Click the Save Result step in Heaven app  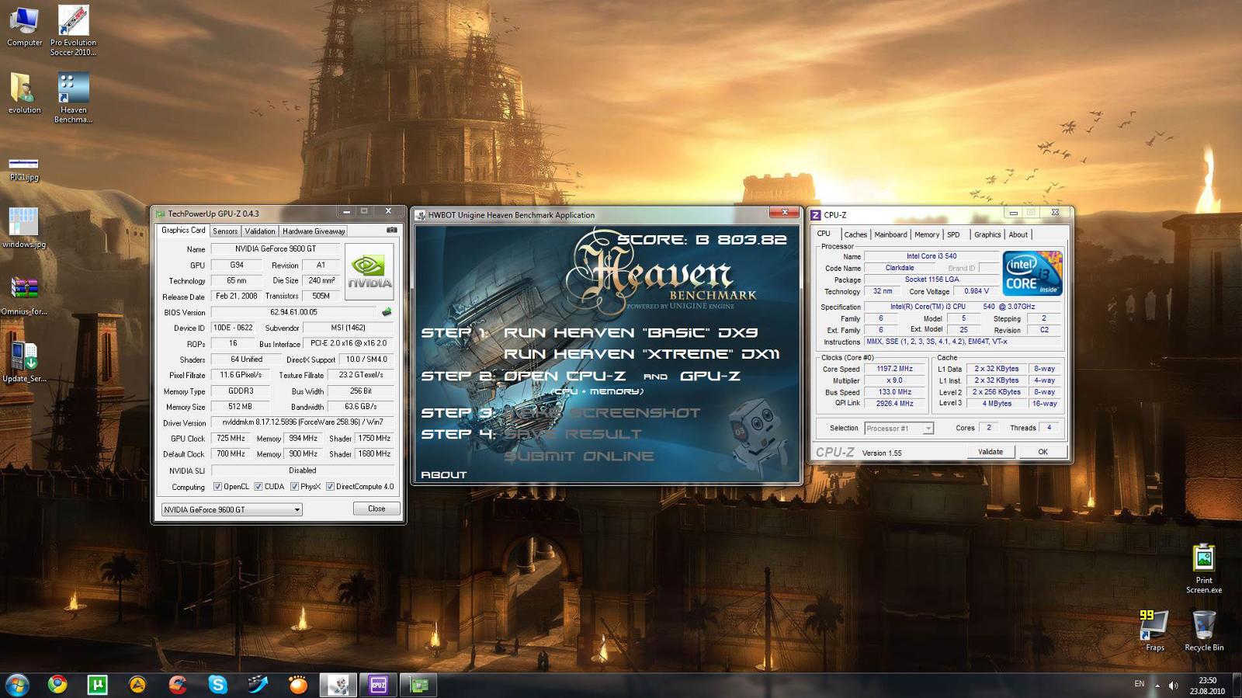573,435
